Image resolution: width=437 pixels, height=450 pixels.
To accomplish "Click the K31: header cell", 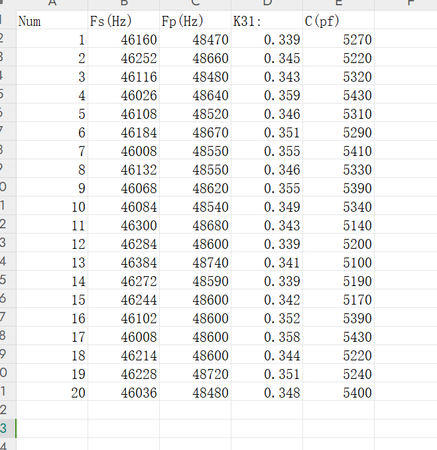I will 267,21.
